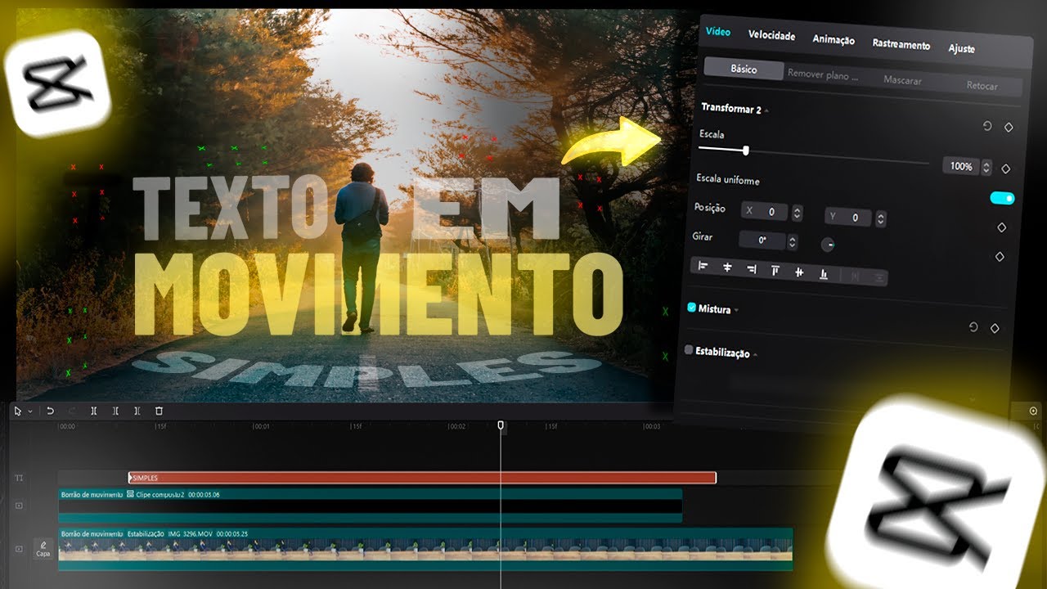The height and width of the screenshot is (589, 1047).
Task: Click the align top icon
Action: click(x=775, y=271)
